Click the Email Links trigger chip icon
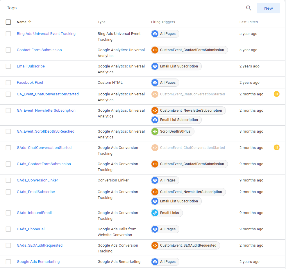 (x=155, y=213)
